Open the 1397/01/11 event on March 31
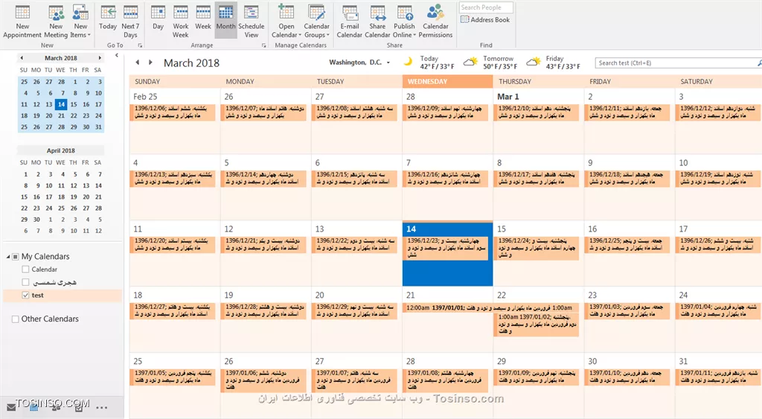 click(717, 377)
